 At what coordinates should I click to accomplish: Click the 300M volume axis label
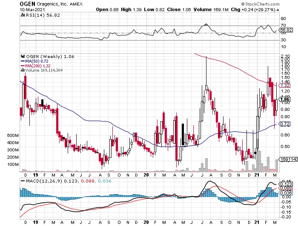click(x=13, y=150)
